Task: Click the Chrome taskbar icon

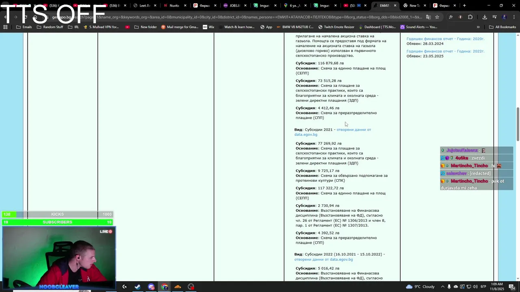Action: coord(165,287)
